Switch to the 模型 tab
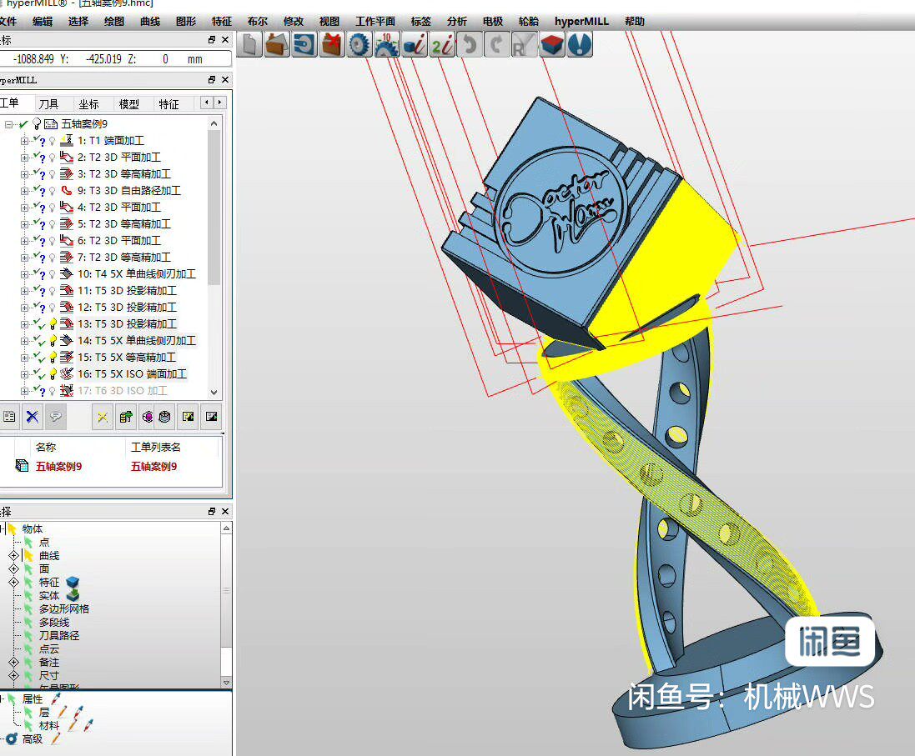The width and height of the screenshot is (915, 756). 129,104
